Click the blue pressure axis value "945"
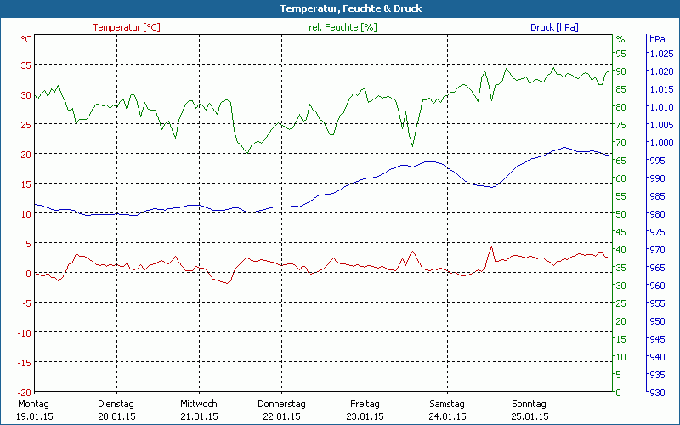Screen dimensions: 680x425 pyautogui.click(x=657, y=339)
